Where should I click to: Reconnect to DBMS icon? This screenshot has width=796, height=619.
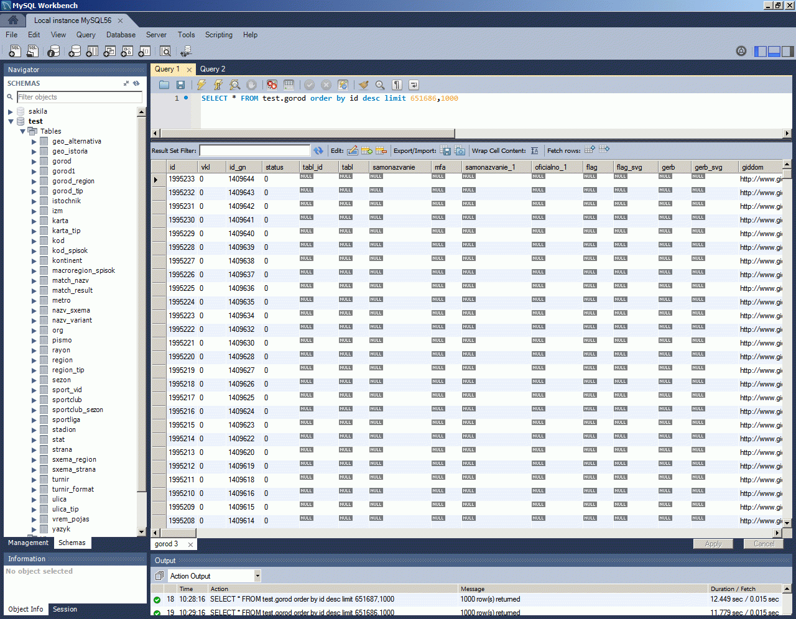pos(186,51)
